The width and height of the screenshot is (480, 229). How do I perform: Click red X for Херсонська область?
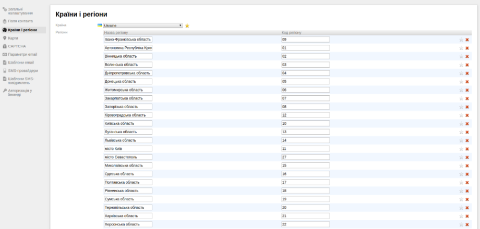point(467,224)
